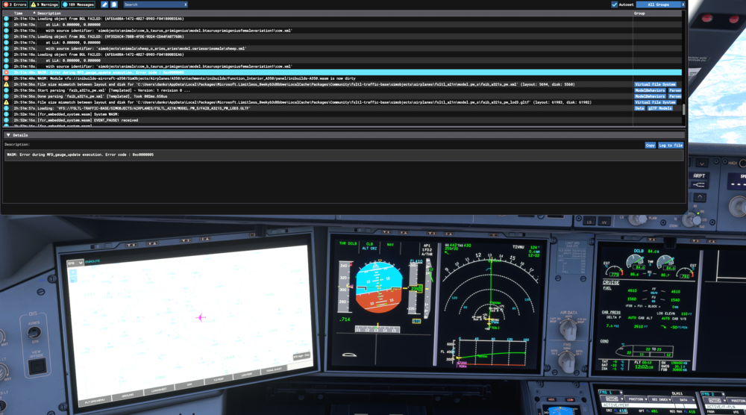Clear the search field with X
Viewport: 746px width, 415px height.
(x=184, y=4)
